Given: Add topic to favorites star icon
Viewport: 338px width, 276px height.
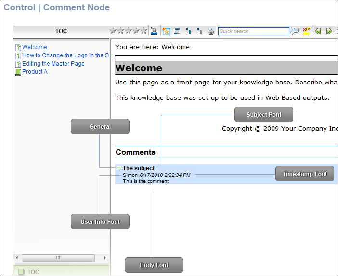Looking at the screenshot, I should [x=166, y=31].
